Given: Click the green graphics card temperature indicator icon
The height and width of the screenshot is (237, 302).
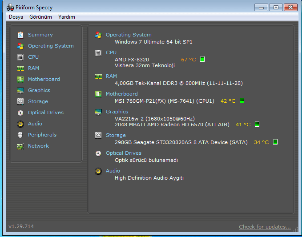Looking at the screenshot, I should coord(257,124).
